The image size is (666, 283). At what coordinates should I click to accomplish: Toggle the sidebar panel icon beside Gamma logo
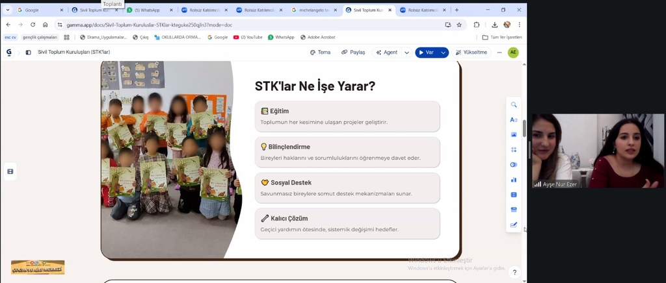click(x=28, y=53)
